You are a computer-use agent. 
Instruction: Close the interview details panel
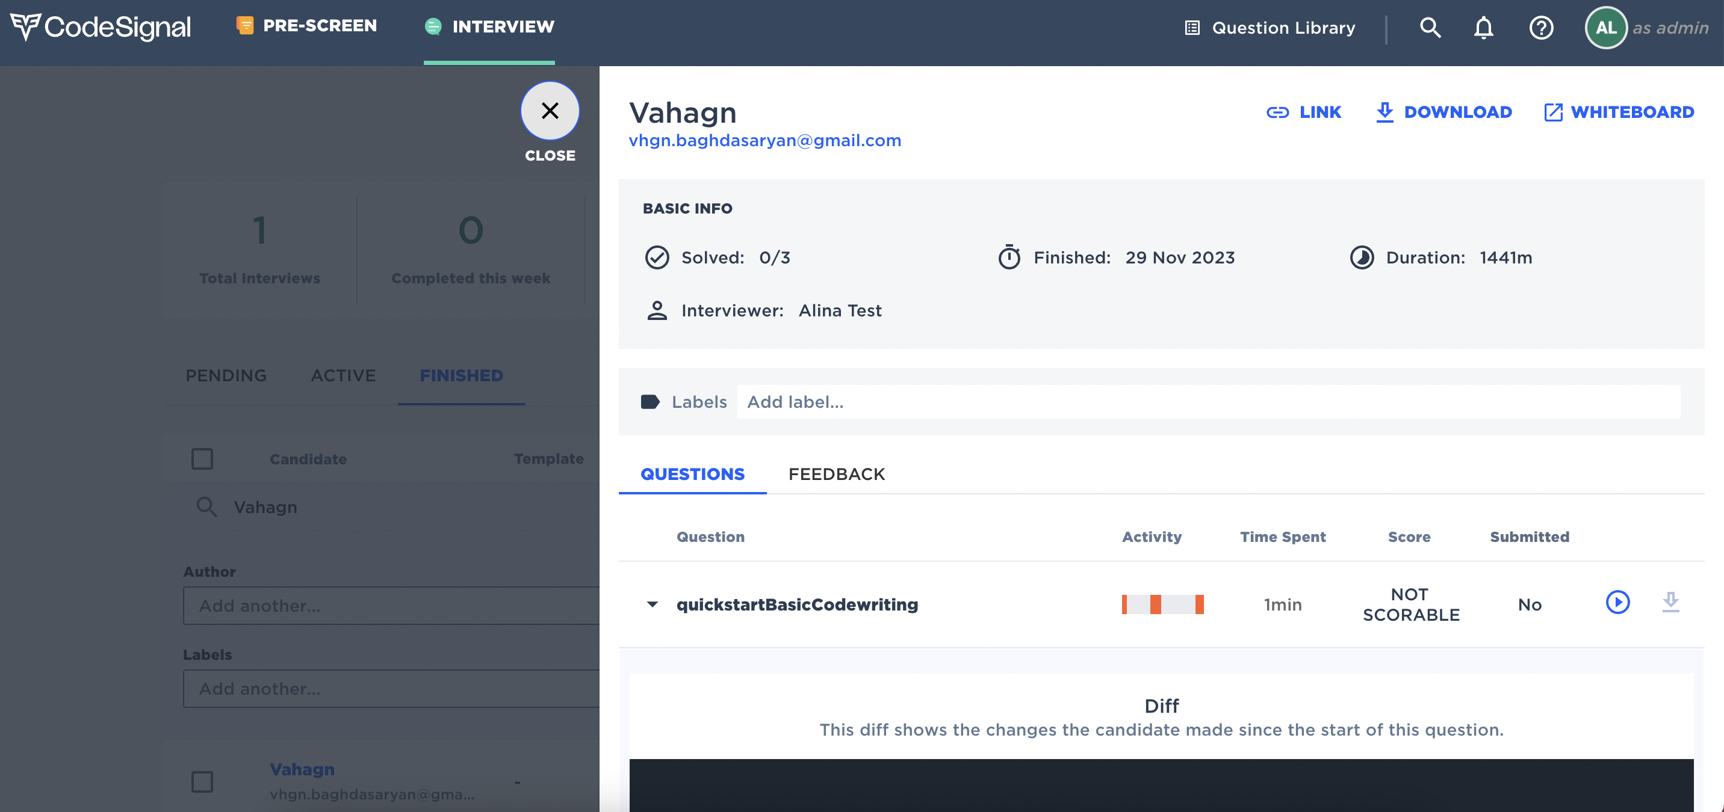pyautogui.click(x=550, y=111)
